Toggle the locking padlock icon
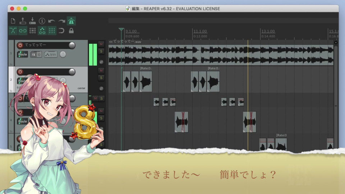The image size is (345, 194). point(71,31)
